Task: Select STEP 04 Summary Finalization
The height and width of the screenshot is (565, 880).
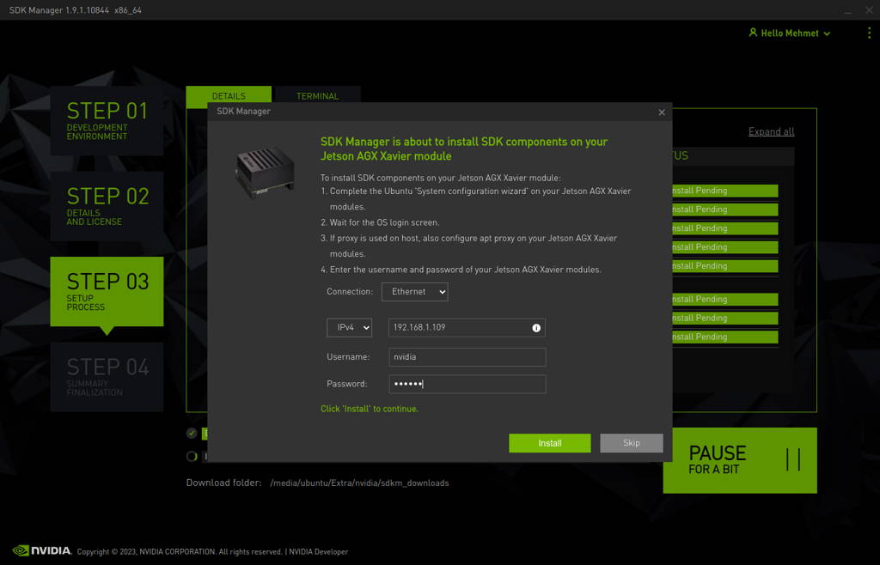Action: (x=107, y=377)
